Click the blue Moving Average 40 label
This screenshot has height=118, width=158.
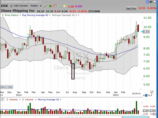click(x=48, y=100)
